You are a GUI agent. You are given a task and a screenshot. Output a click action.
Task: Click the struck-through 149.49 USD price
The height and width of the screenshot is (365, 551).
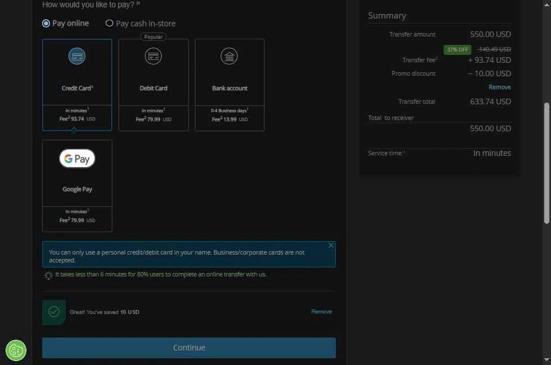494,49
